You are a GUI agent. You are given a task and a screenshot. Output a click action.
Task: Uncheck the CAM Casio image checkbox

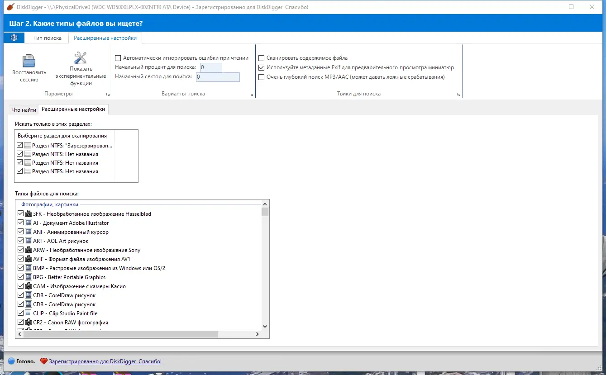click(x=20, y=286)
